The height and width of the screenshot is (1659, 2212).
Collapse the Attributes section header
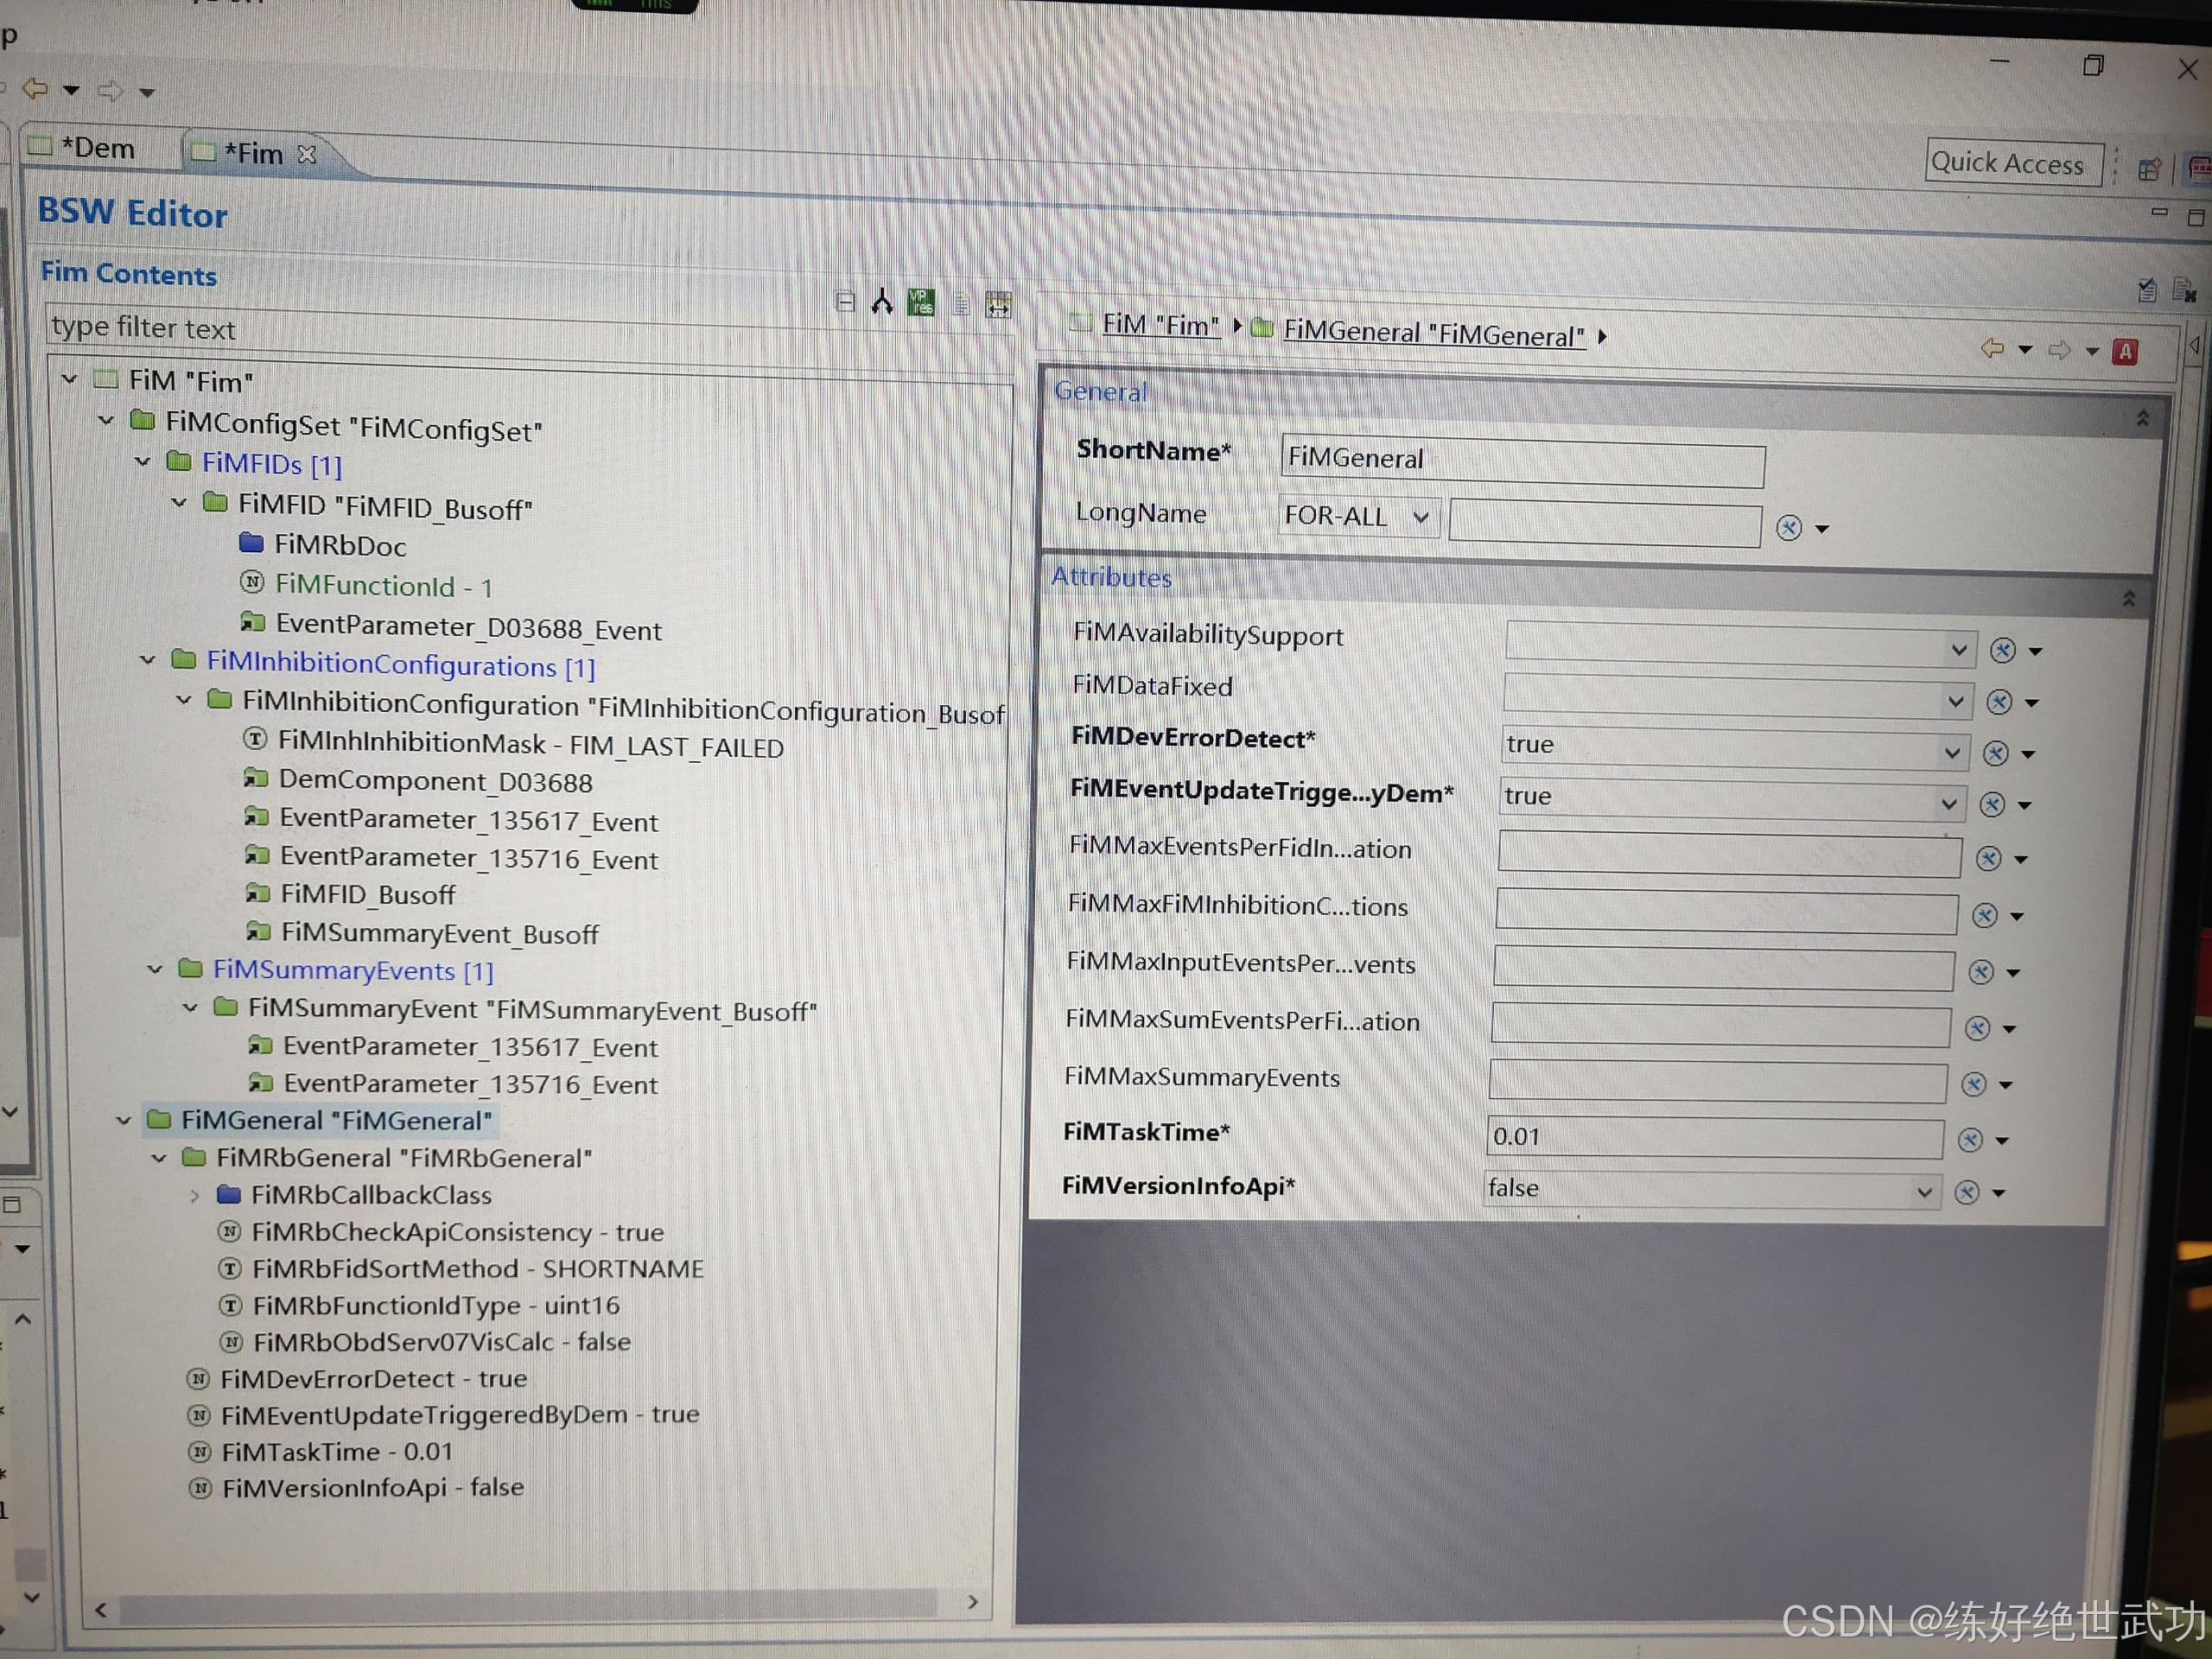point(2129,598)
